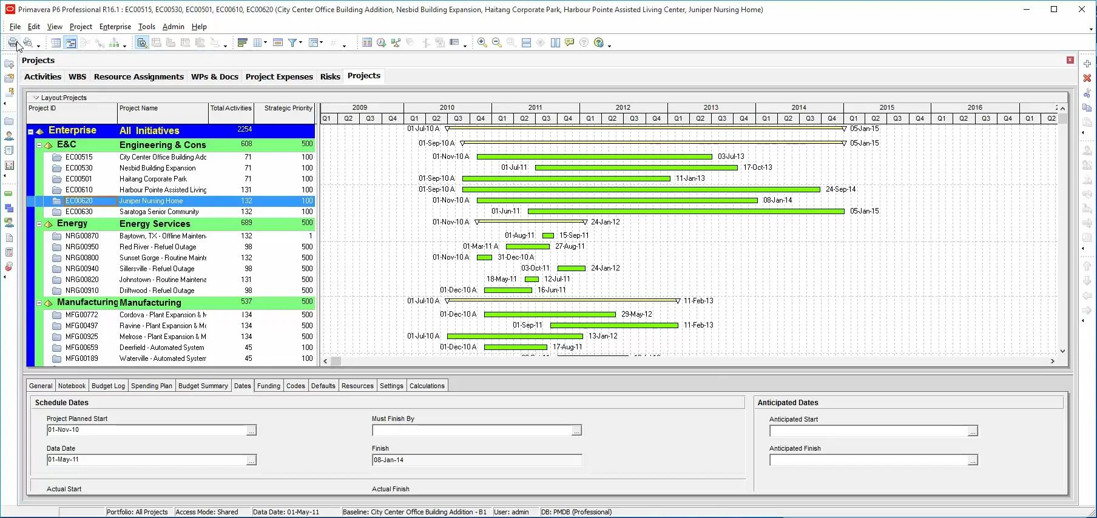The image size is (1097, 518).
Task: Open the Enterprise menu
Action: [115, 27]
